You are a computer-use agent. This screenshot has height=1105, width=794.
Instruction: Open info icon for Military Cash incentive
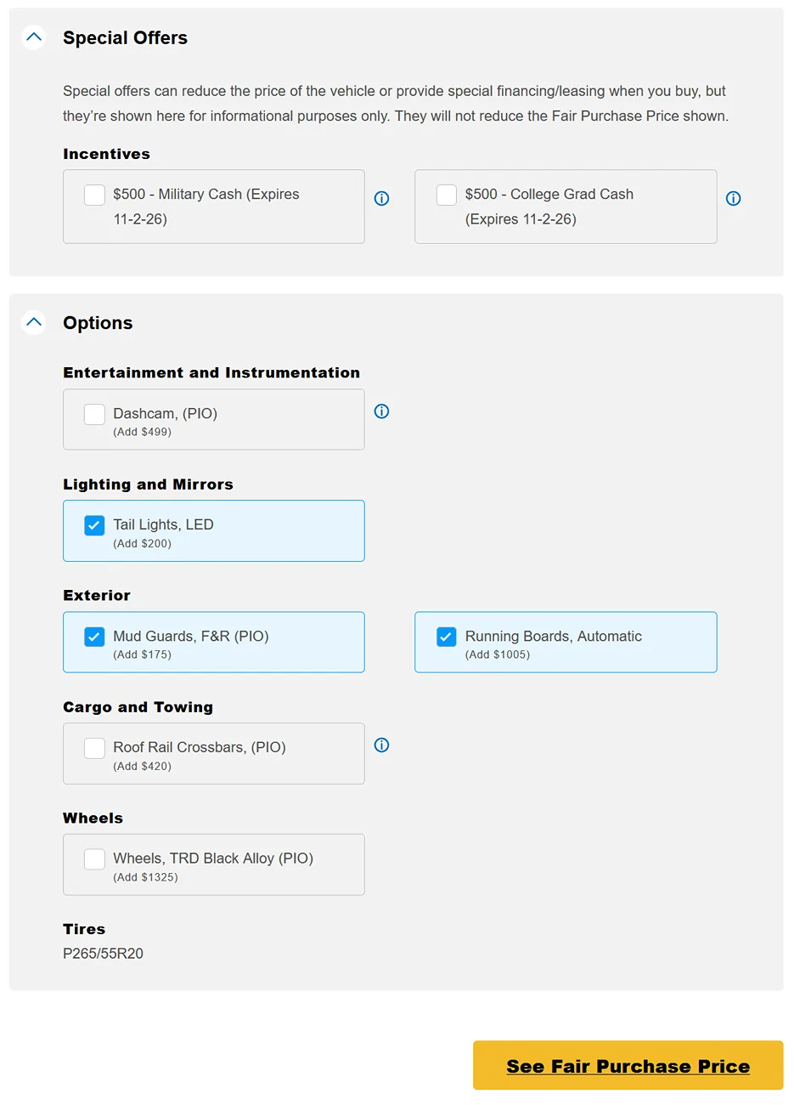(x=382, y=198)
